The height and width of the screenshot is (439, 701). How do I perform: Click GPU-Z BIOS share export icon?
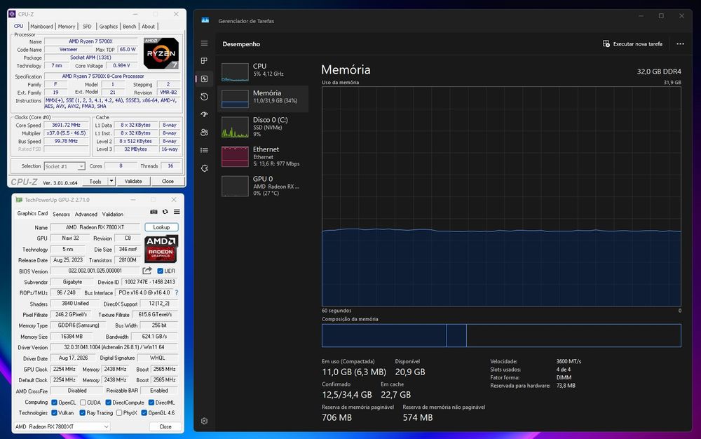pos(147,271)
